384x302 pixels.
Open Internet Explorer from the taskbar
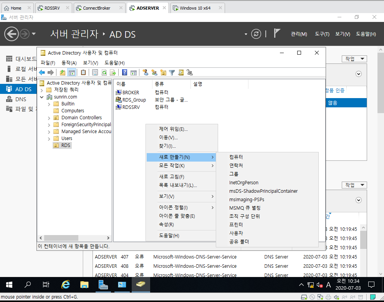coord(65,285)
